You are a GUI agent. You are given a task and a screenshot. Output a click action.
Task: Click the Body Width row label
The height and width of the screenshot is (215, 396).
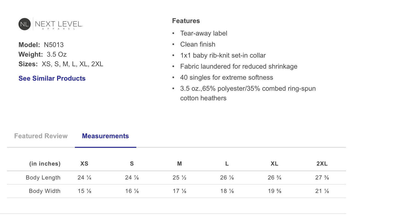(x=45, y=191)
